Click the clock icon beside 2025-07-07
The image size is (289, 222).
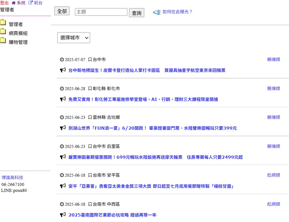(62, 59)
